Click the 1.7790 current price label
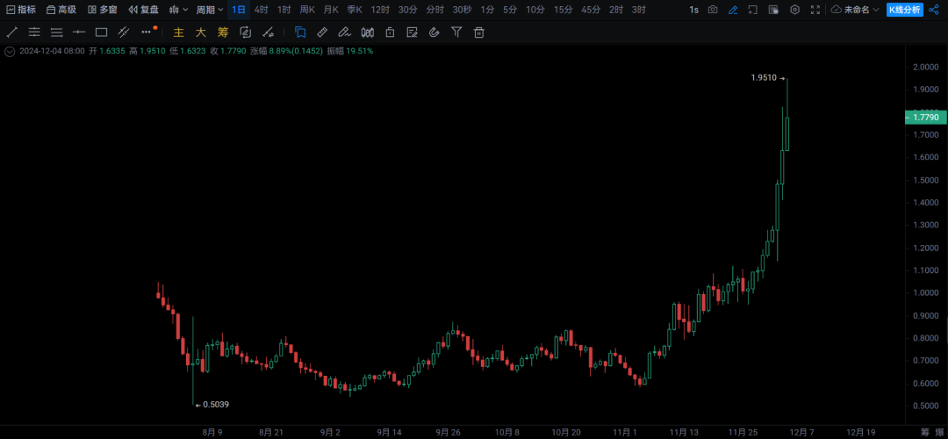The image size is (948, 439). click(925, 117)
